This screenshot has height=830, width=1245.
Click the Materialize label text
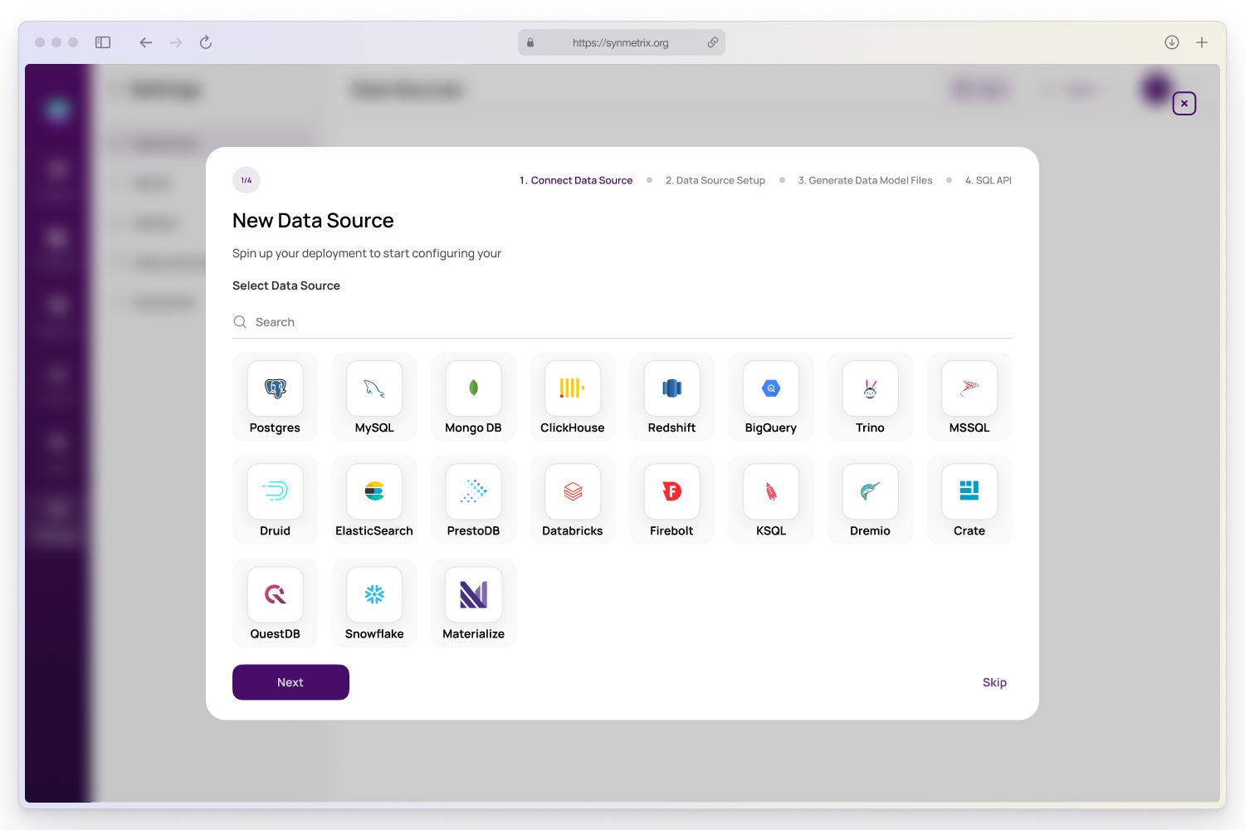[473, 633]
